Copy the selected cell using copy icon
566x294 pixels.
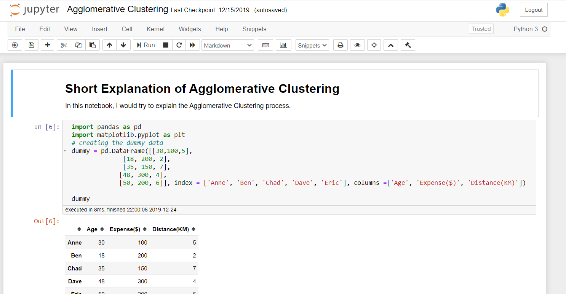[x=78, y=45]
